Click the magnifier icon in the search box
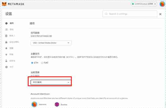 click(106, 14)
